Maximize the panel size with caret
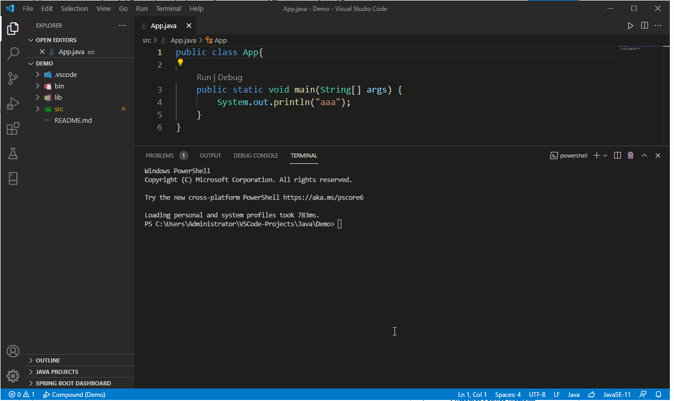Viewport: 674px width, 401px height. 644,156
